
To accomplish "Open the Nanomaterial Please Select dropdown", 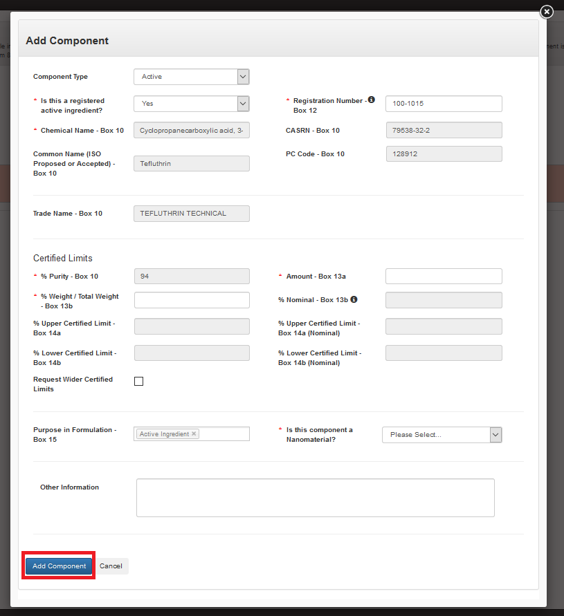I will coord(442,435).
